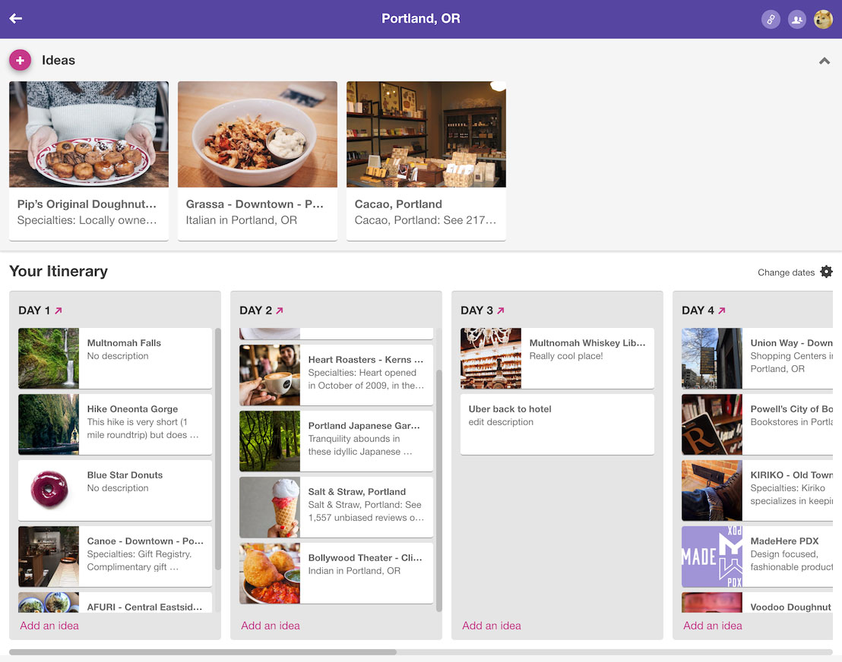Open Pip's Original Doughnuts idea photo

point(89,134)
